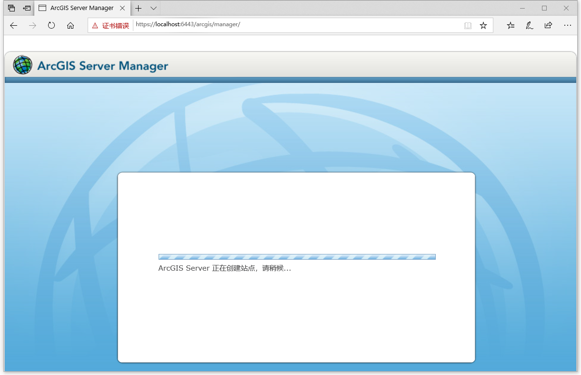Minimize the browser window
The image size is (581, 375).
(x=522, y=8)
